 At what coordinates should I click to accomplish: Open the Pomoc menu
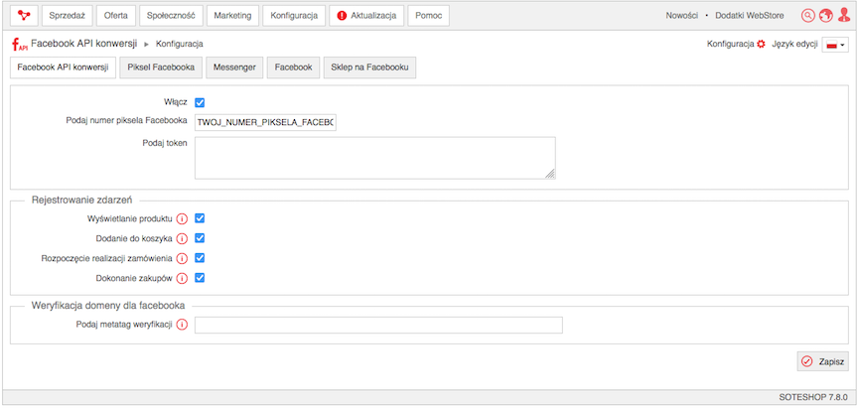point(428,16)
